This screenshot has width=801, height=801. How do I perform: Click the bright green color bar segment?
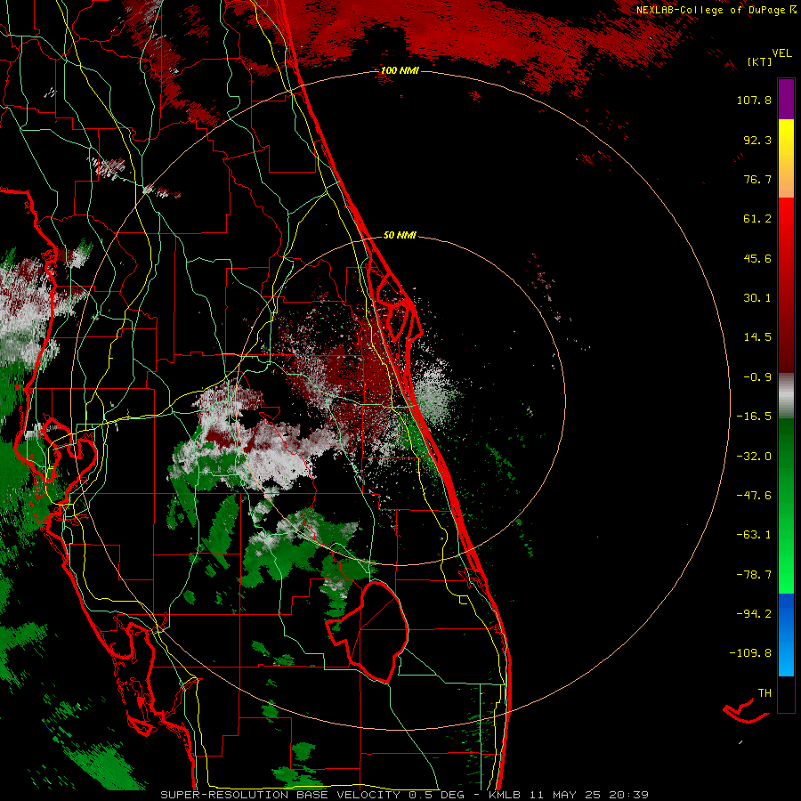(x=786, y=506)
